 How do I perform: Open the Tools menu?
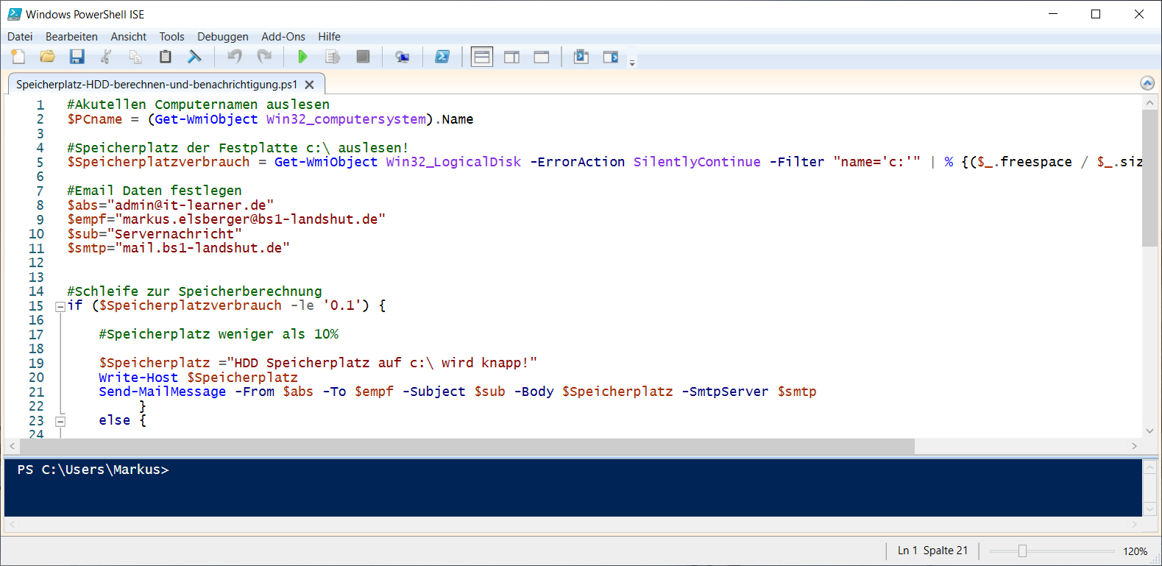[172, 37]
